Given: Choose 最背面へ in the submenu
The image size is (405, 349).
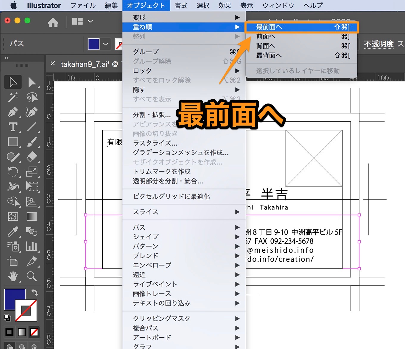Looking at the screenshot, I should [x=302, y=55].
